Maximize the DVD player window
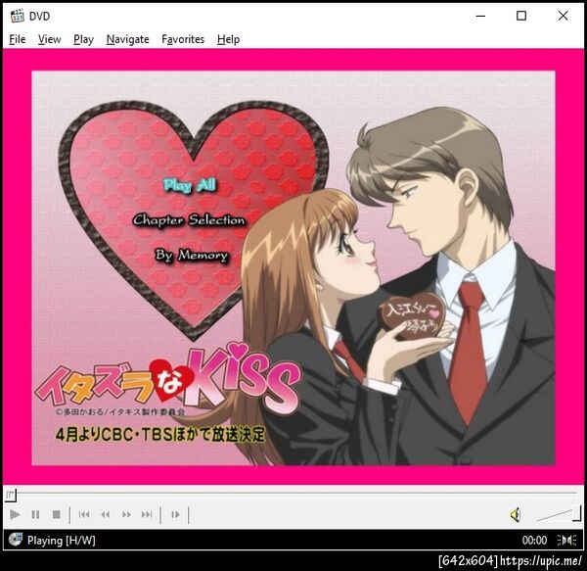This screenshot has width=587, height=571. pyautogui.click(x=521, y=16)
